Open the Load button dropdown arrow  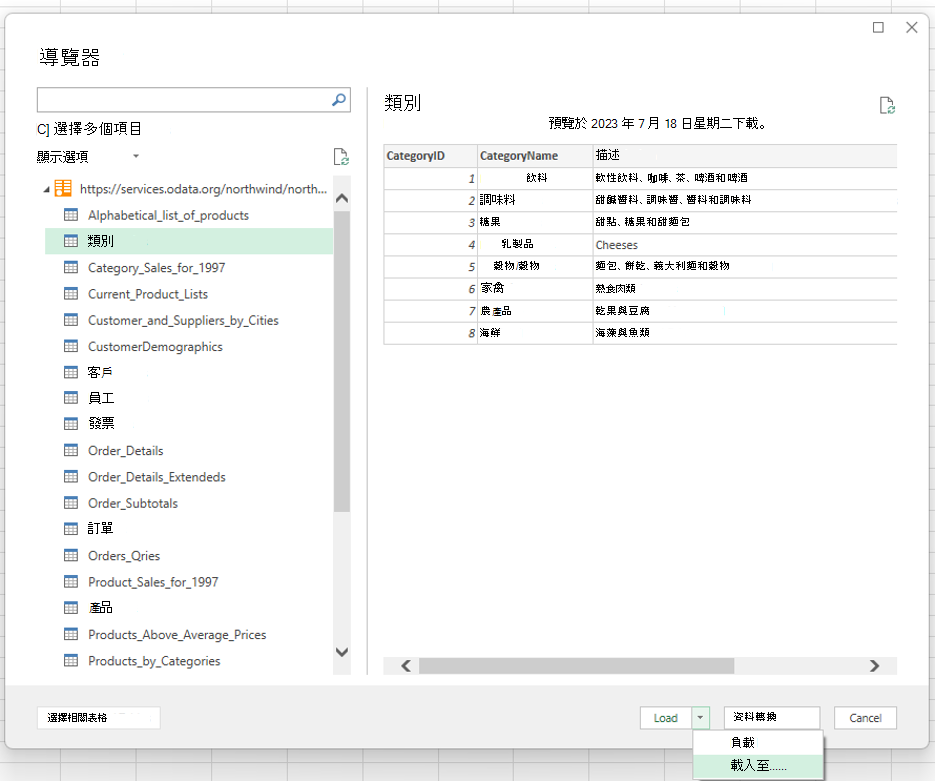pos(701,718)
